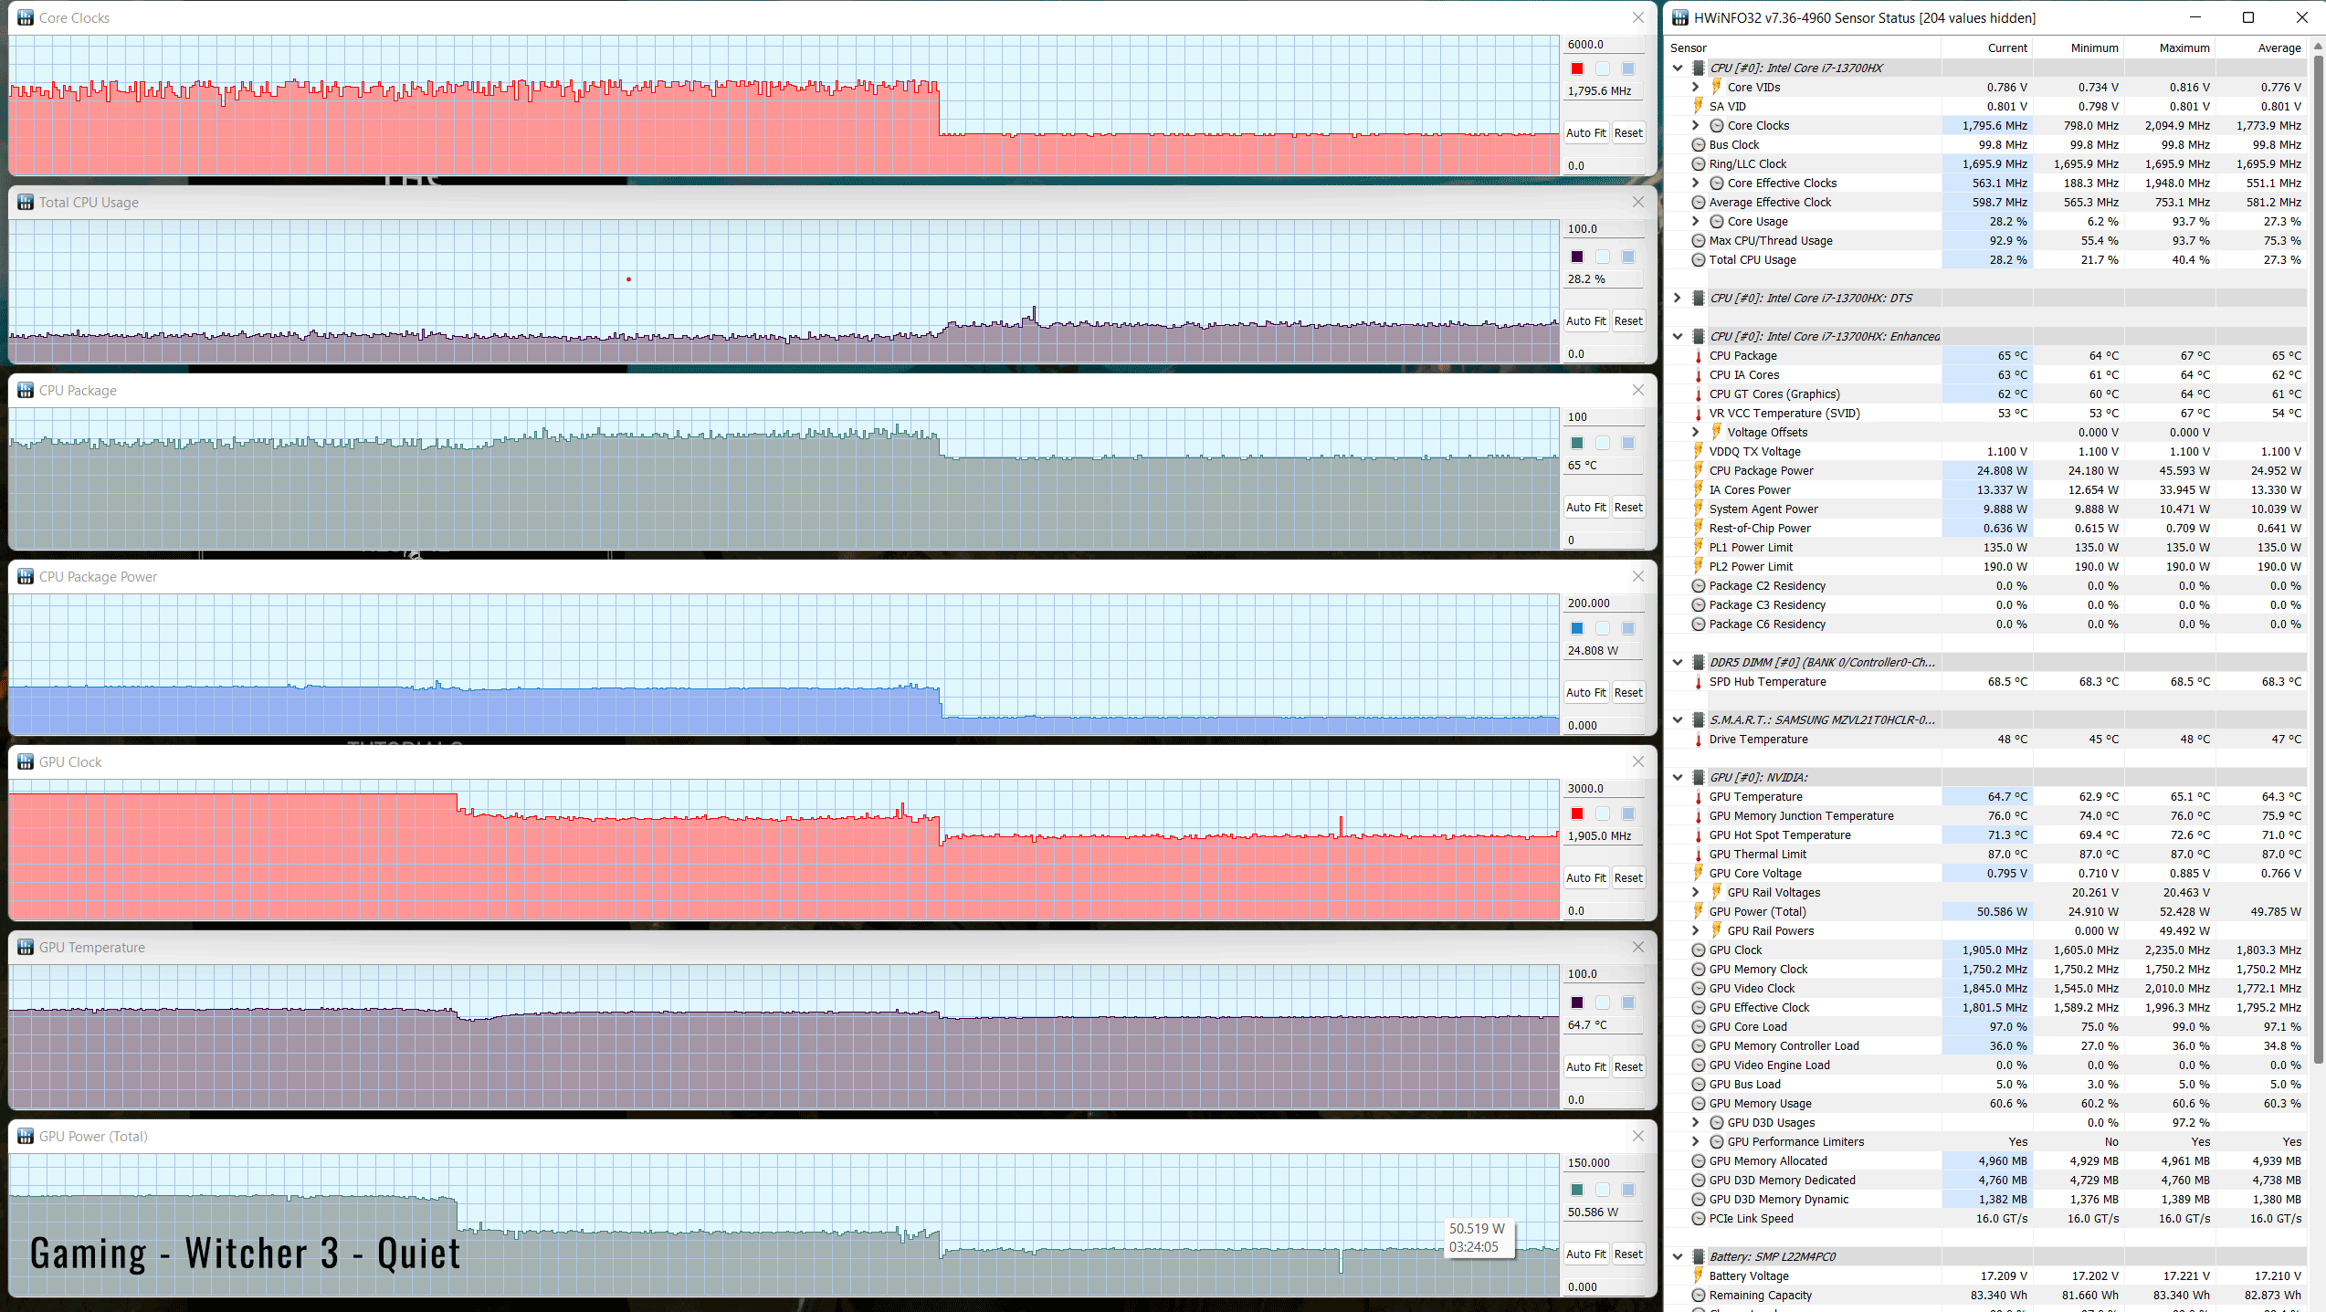Click the chip icon of DDR5 DIMM section
Image resolution: width=2326 pixels, height=1312 pixels.
tap(1698, 662)
